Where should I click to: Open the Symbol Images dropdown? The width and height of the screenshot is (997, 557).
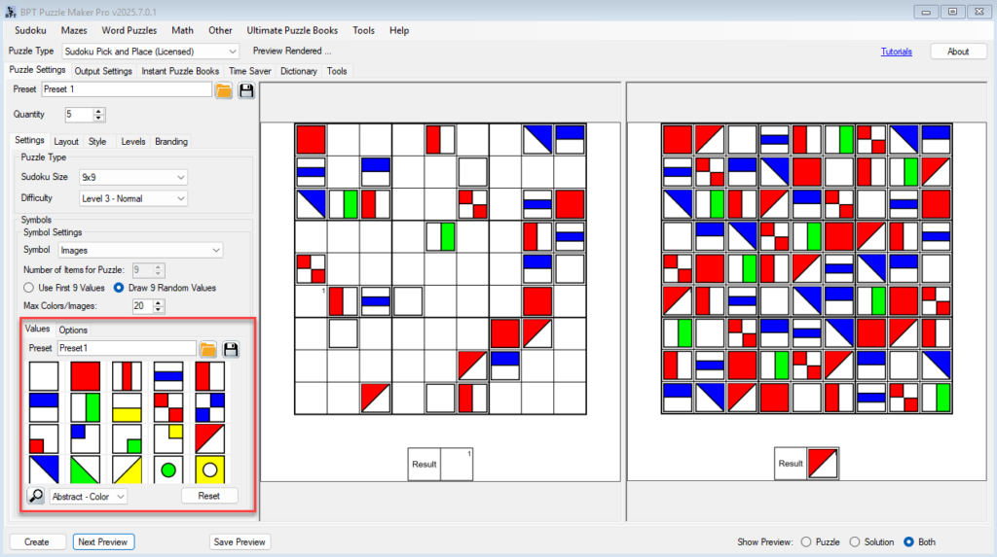click(x=140, y=250)
